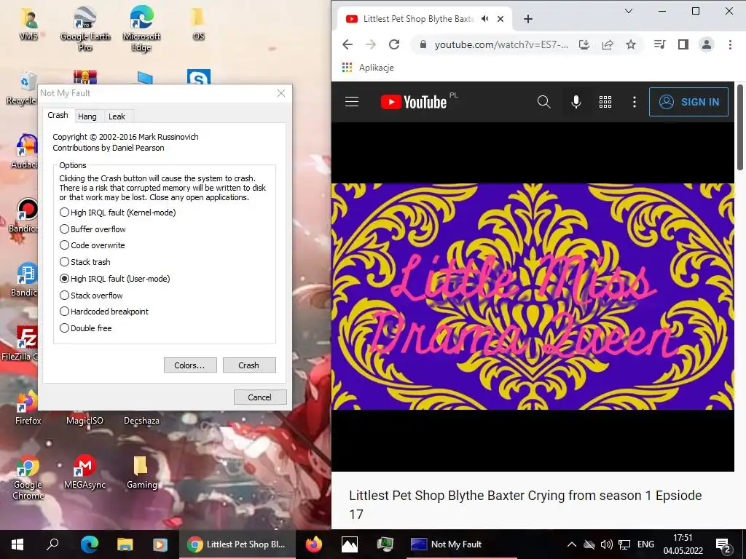Select High IRQL fault (User-mode) option

114,279
